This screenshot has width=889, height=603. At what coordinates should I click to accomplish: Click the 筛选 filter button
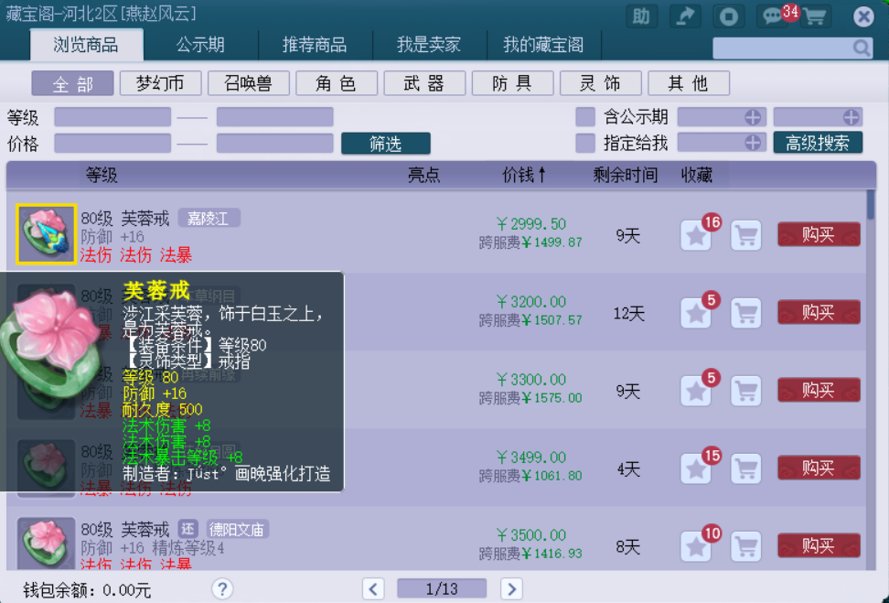pyautogui.click(x=386, y=144)
